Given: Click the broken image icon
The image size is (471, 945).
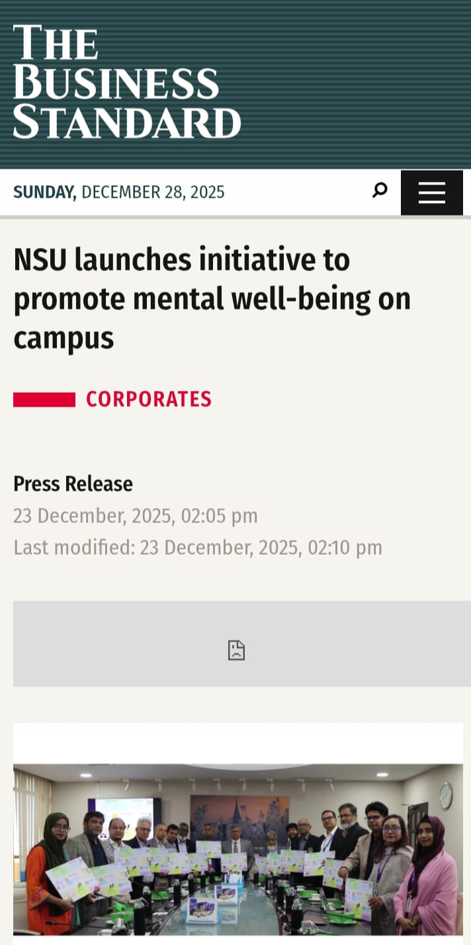Looking at the screenshot, I should pyautogui.click(x=236, y=650).
